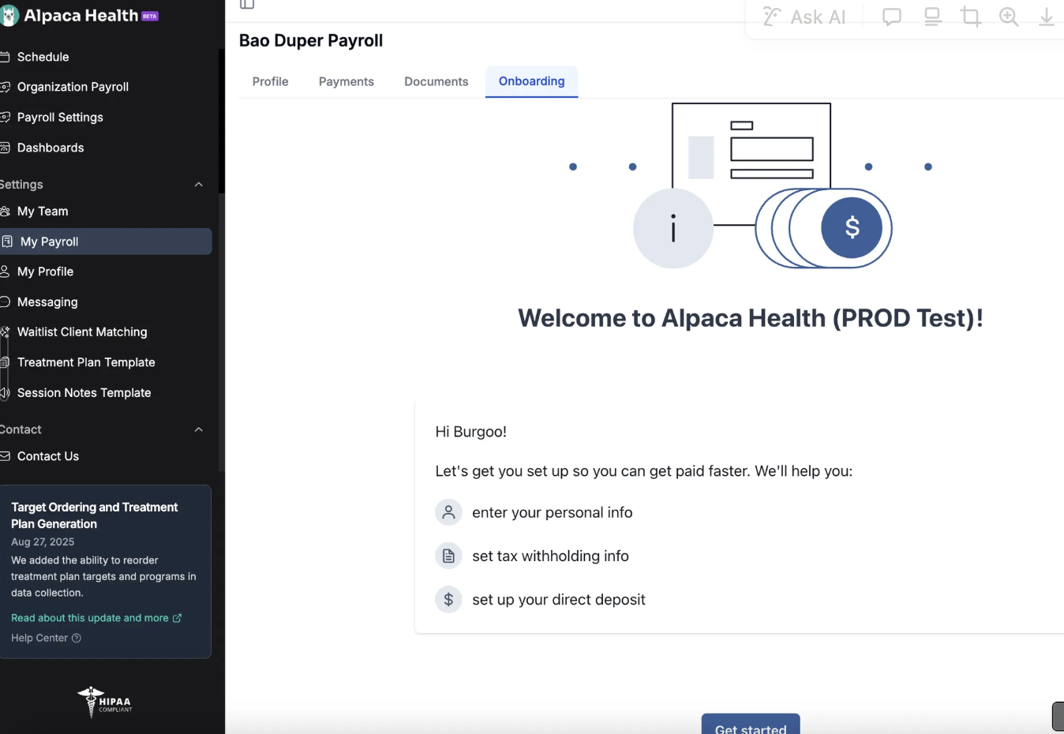Collapse the Settings section chevron
The width and height of the screenshot is (1064, 734).
point(199,185)
